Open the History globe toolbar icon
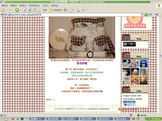 [65, 10]
